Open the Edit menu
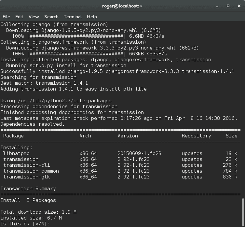The width and height of the screenshot is (245, 227). click(19, 17)
